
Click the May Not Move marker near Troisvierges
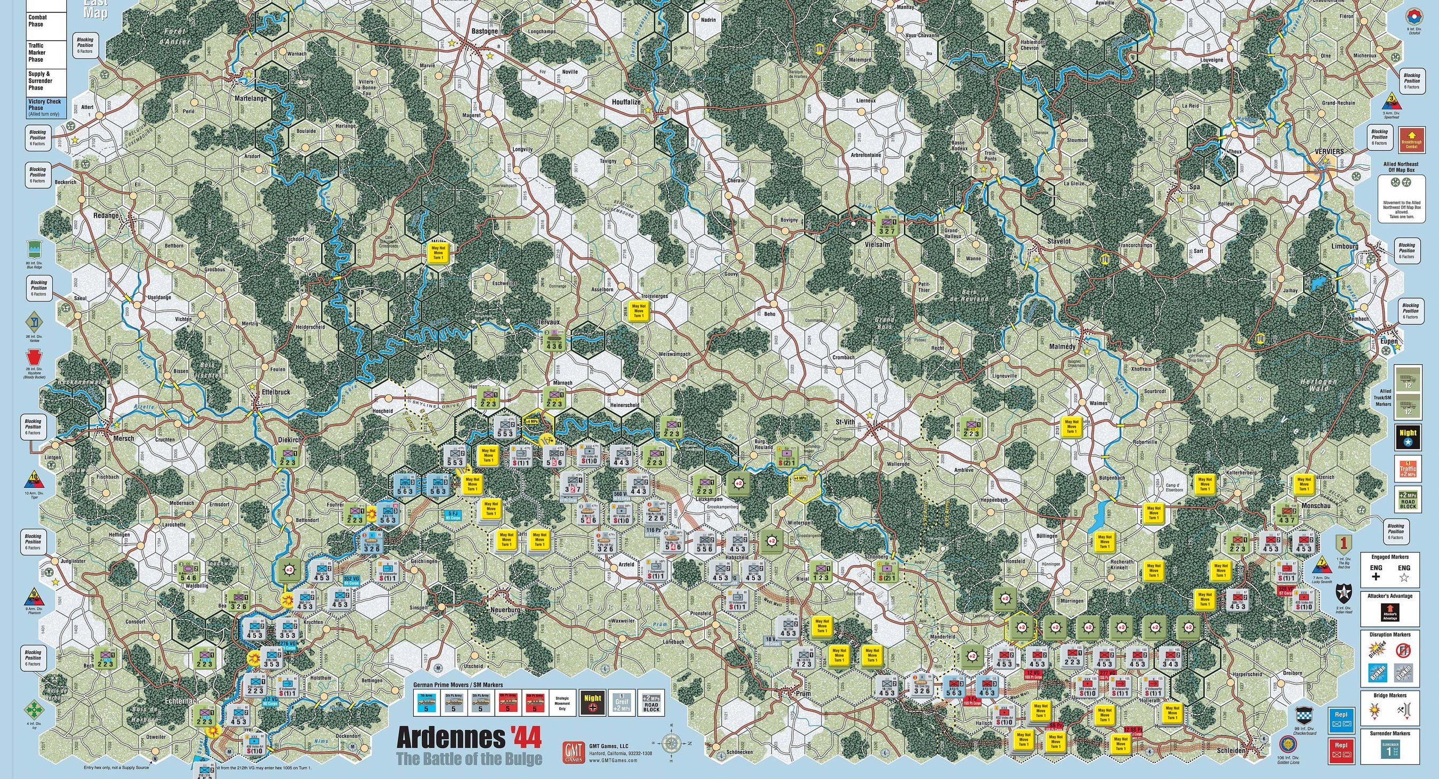tap(639, 311)
